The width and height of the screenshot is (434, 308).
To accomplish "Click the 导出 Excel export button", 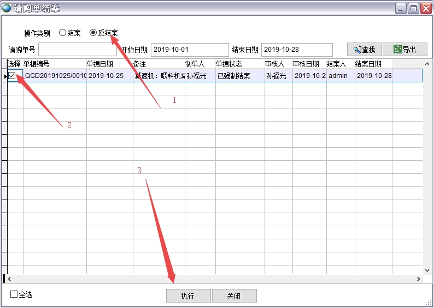I will point(404,50).
